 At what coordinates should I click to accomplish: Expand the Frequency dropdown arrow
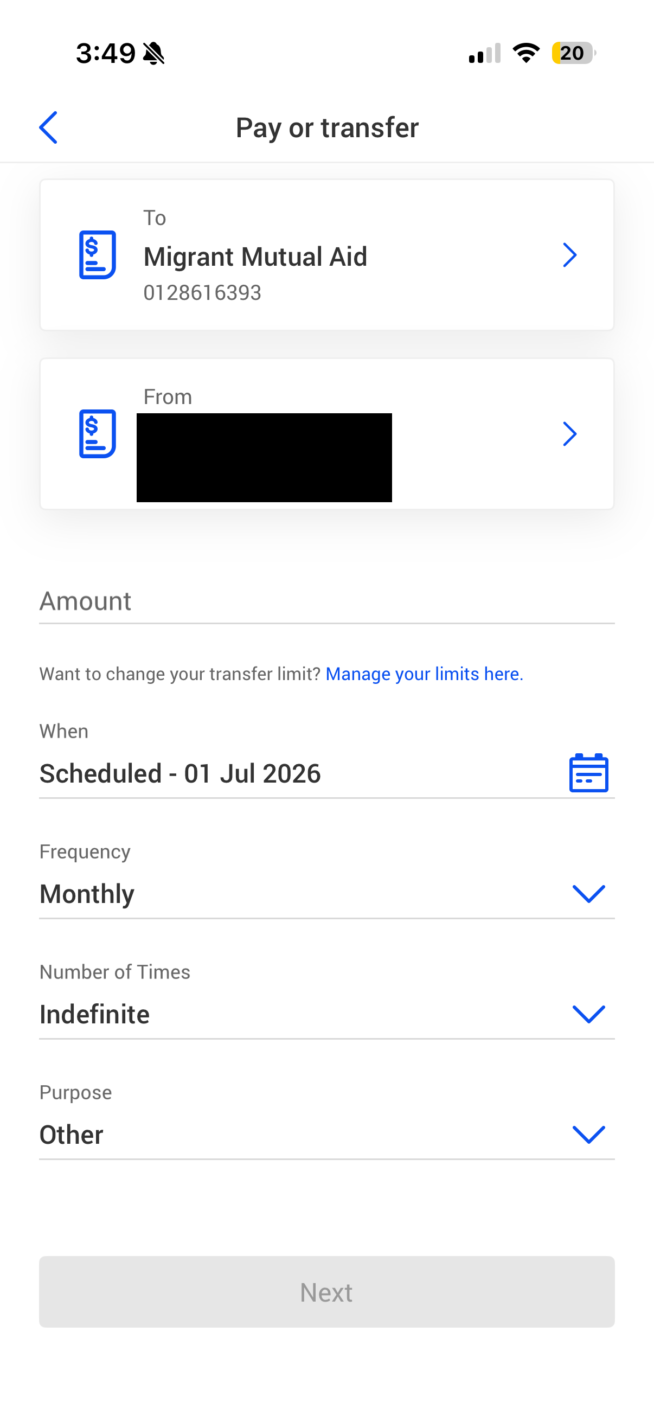point(588,893)
